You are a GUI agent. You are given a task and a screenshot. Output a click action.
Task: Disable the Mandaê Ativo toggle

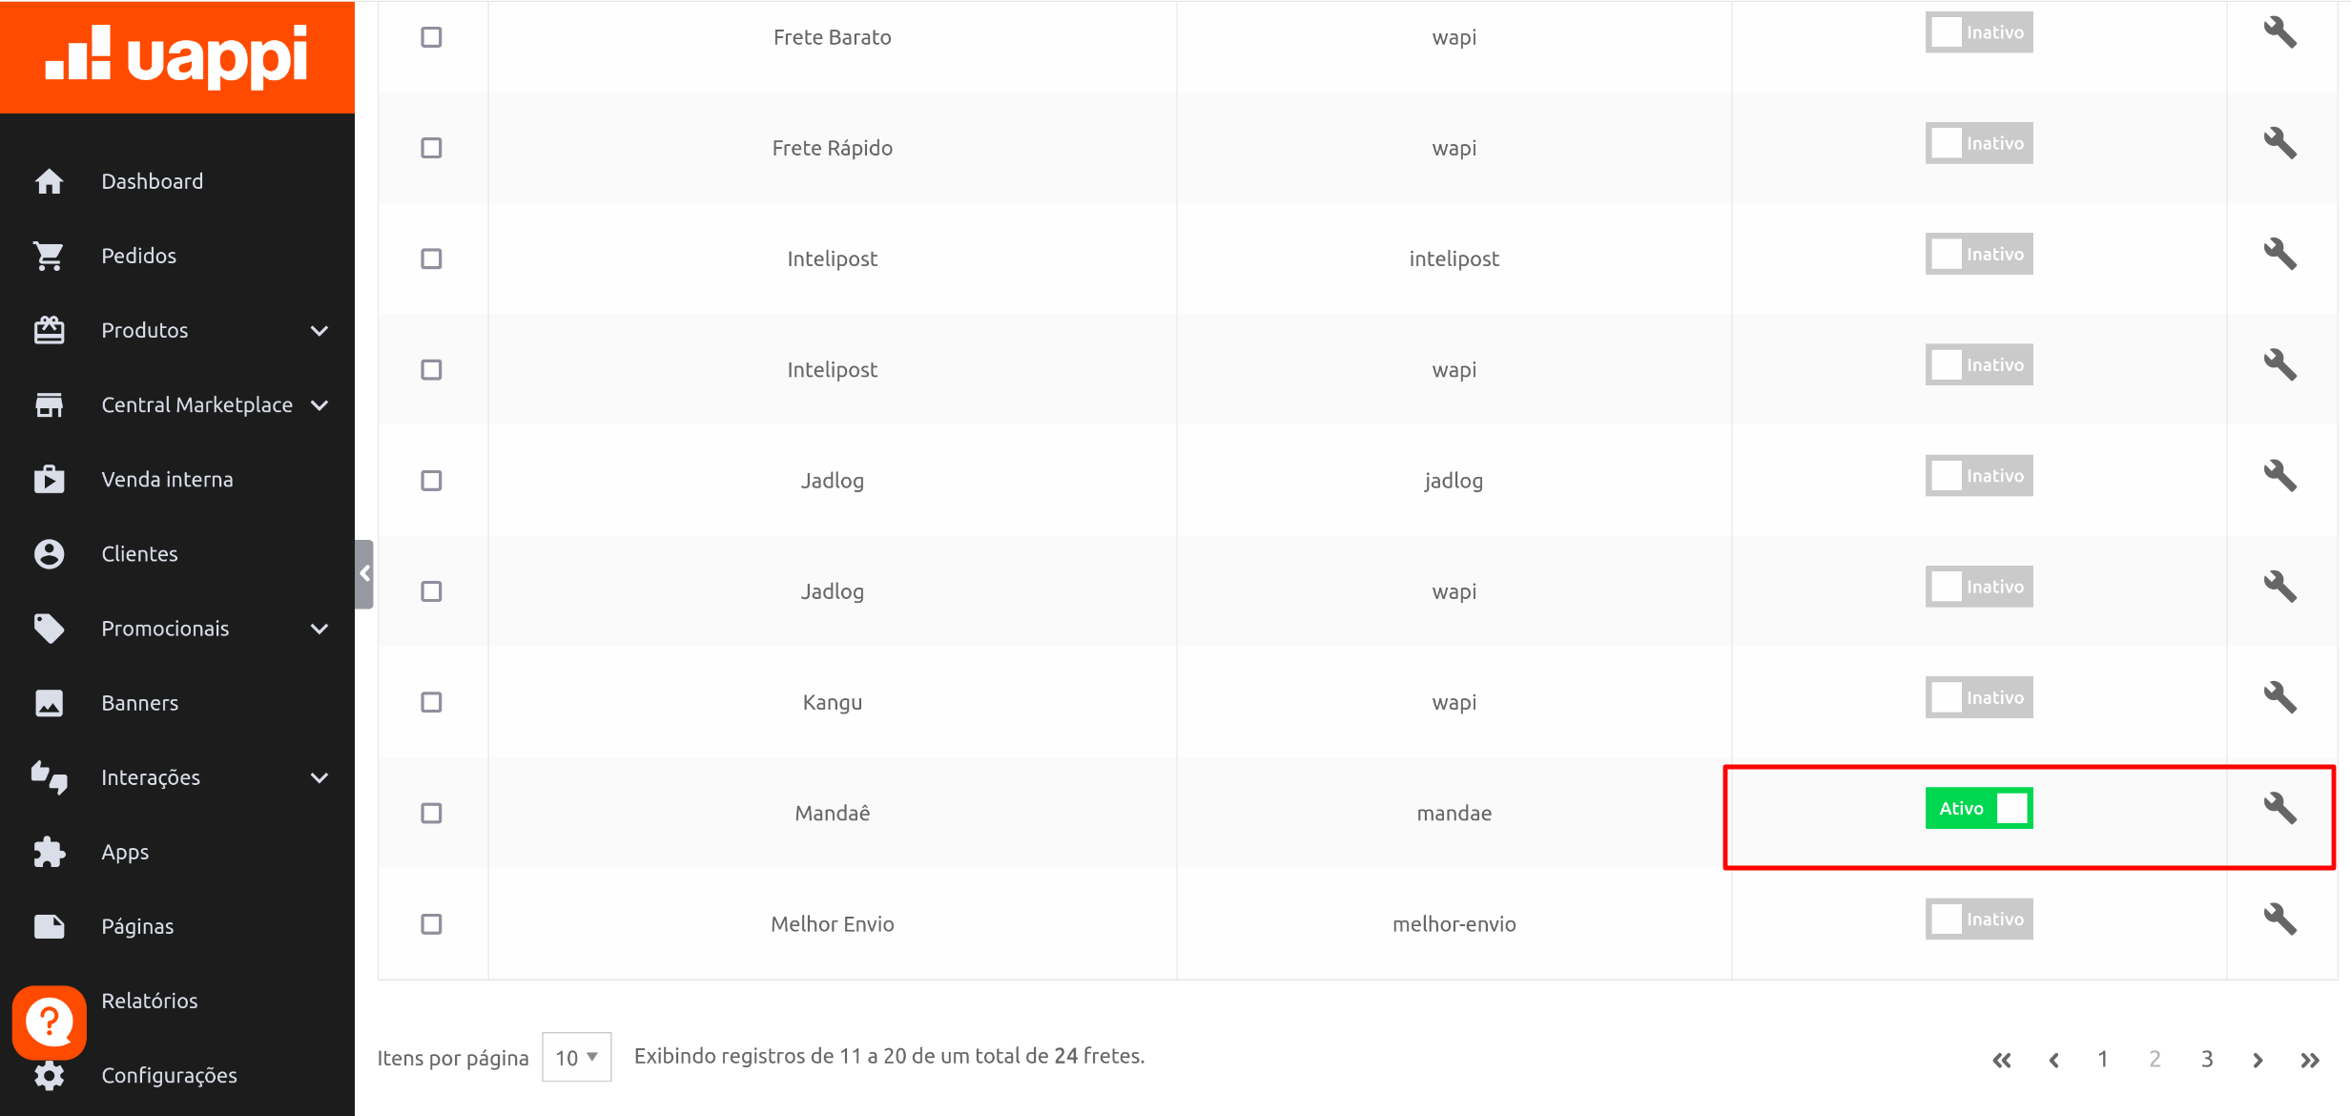coord(1978,809)
